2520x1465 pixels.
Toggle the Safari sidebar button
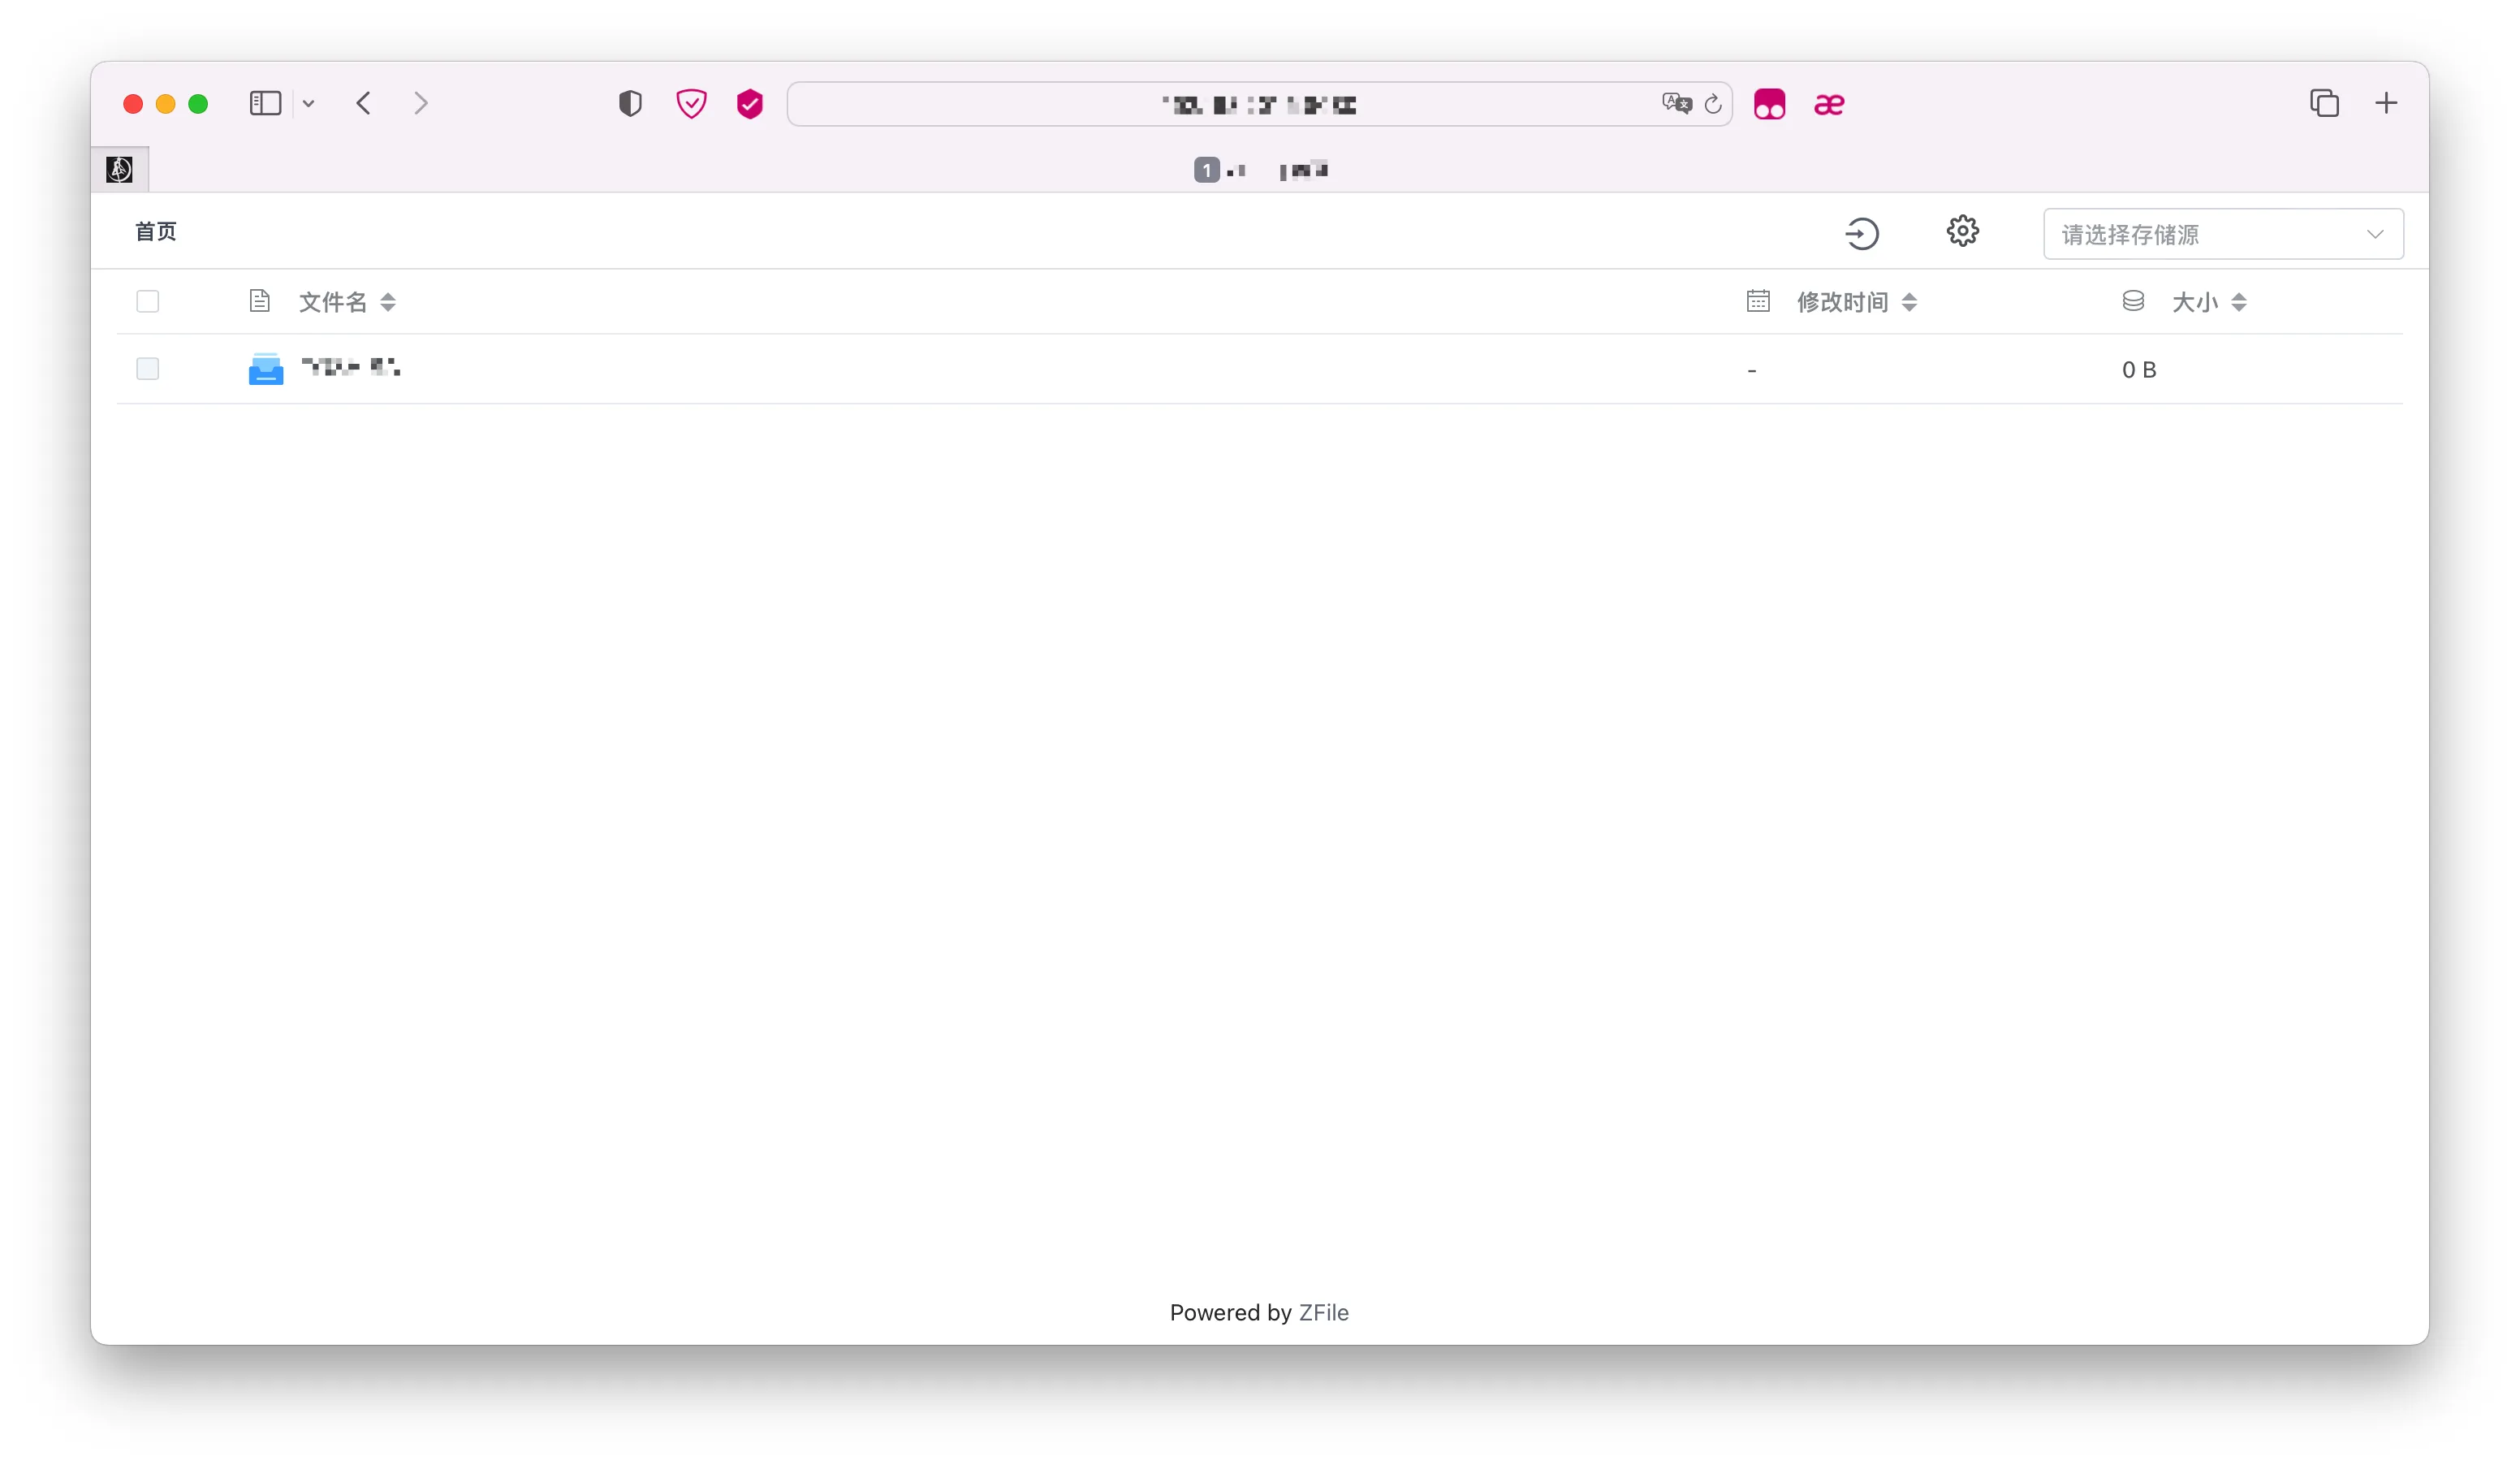point(265,104)
